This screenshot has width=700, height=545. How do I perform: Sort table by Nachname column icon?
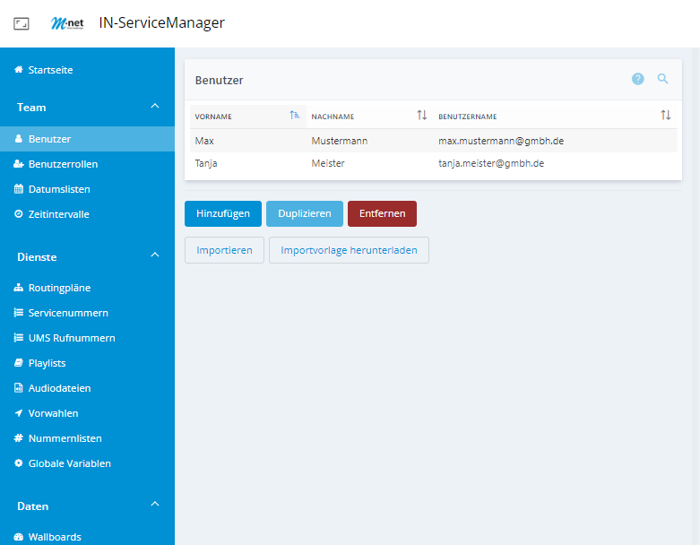422,116
